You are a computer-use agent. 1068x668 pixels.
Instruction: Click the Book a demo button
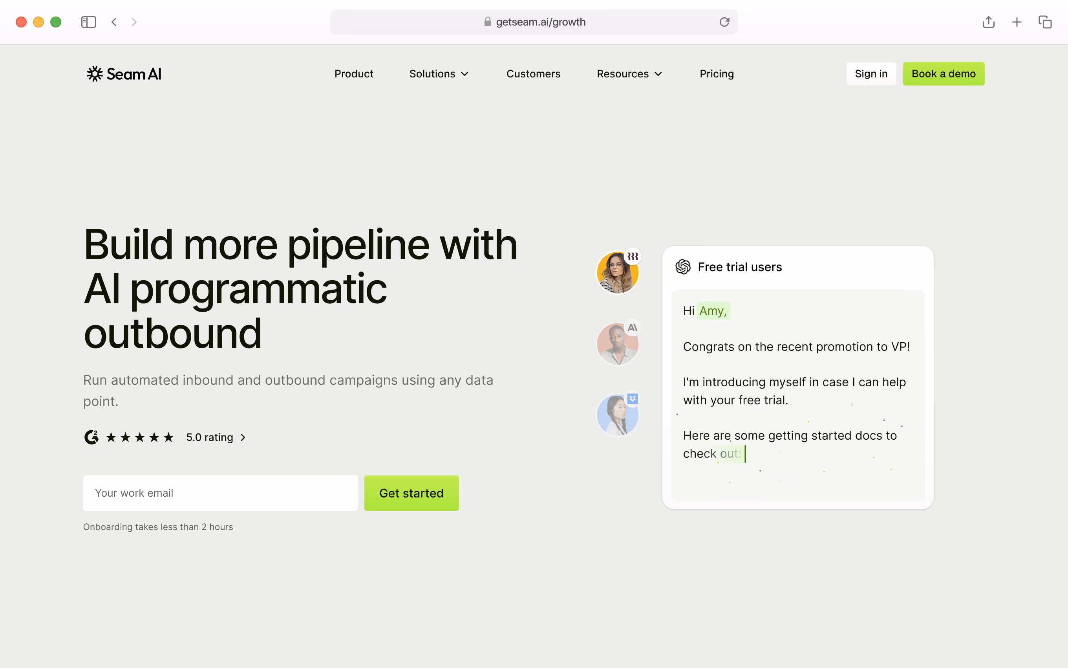tap(944, 74)
